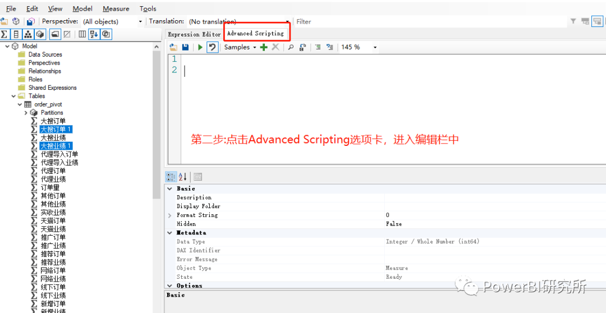Select the Relationships folder
The width and height of the screenshot is (606, 313).
44,71
